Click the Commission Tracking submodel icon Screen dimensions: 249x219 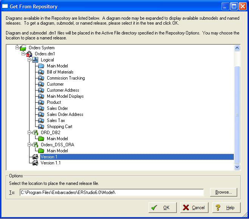[41, 78]
